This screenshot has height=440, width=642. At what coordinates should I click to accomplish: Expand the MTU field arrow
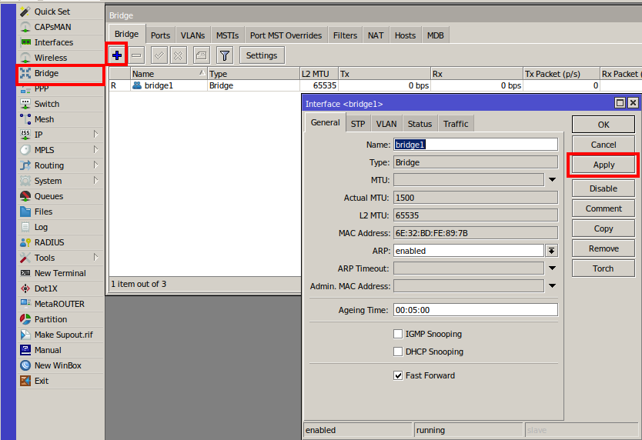click(x=551, y=180)
